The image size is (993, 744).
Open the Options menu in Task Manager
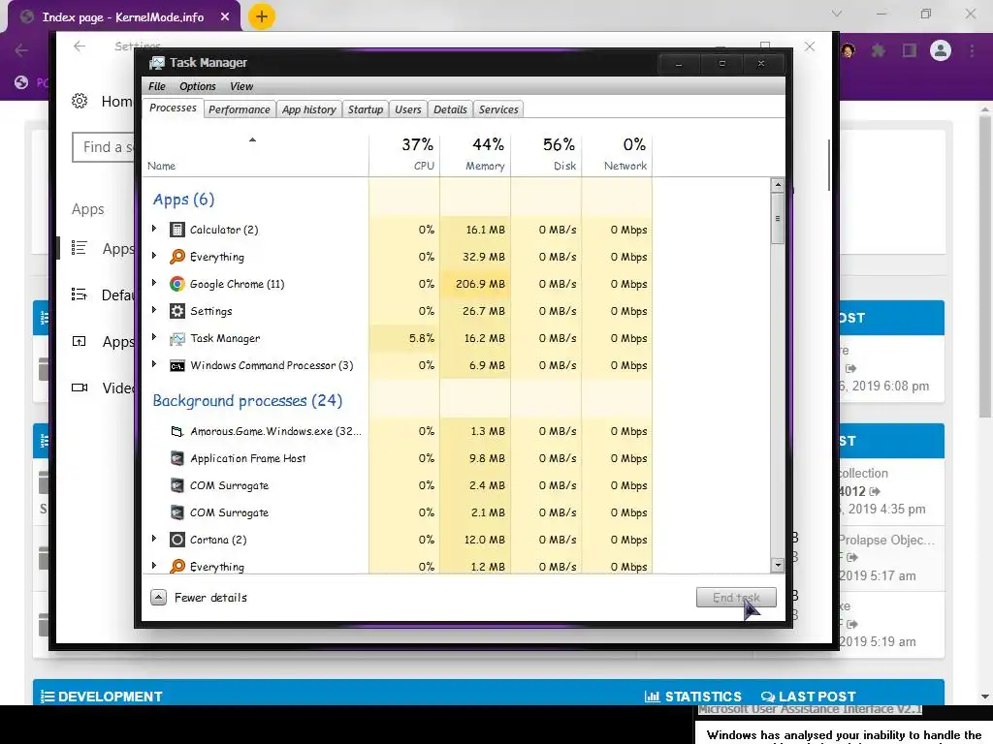[198, 86]
